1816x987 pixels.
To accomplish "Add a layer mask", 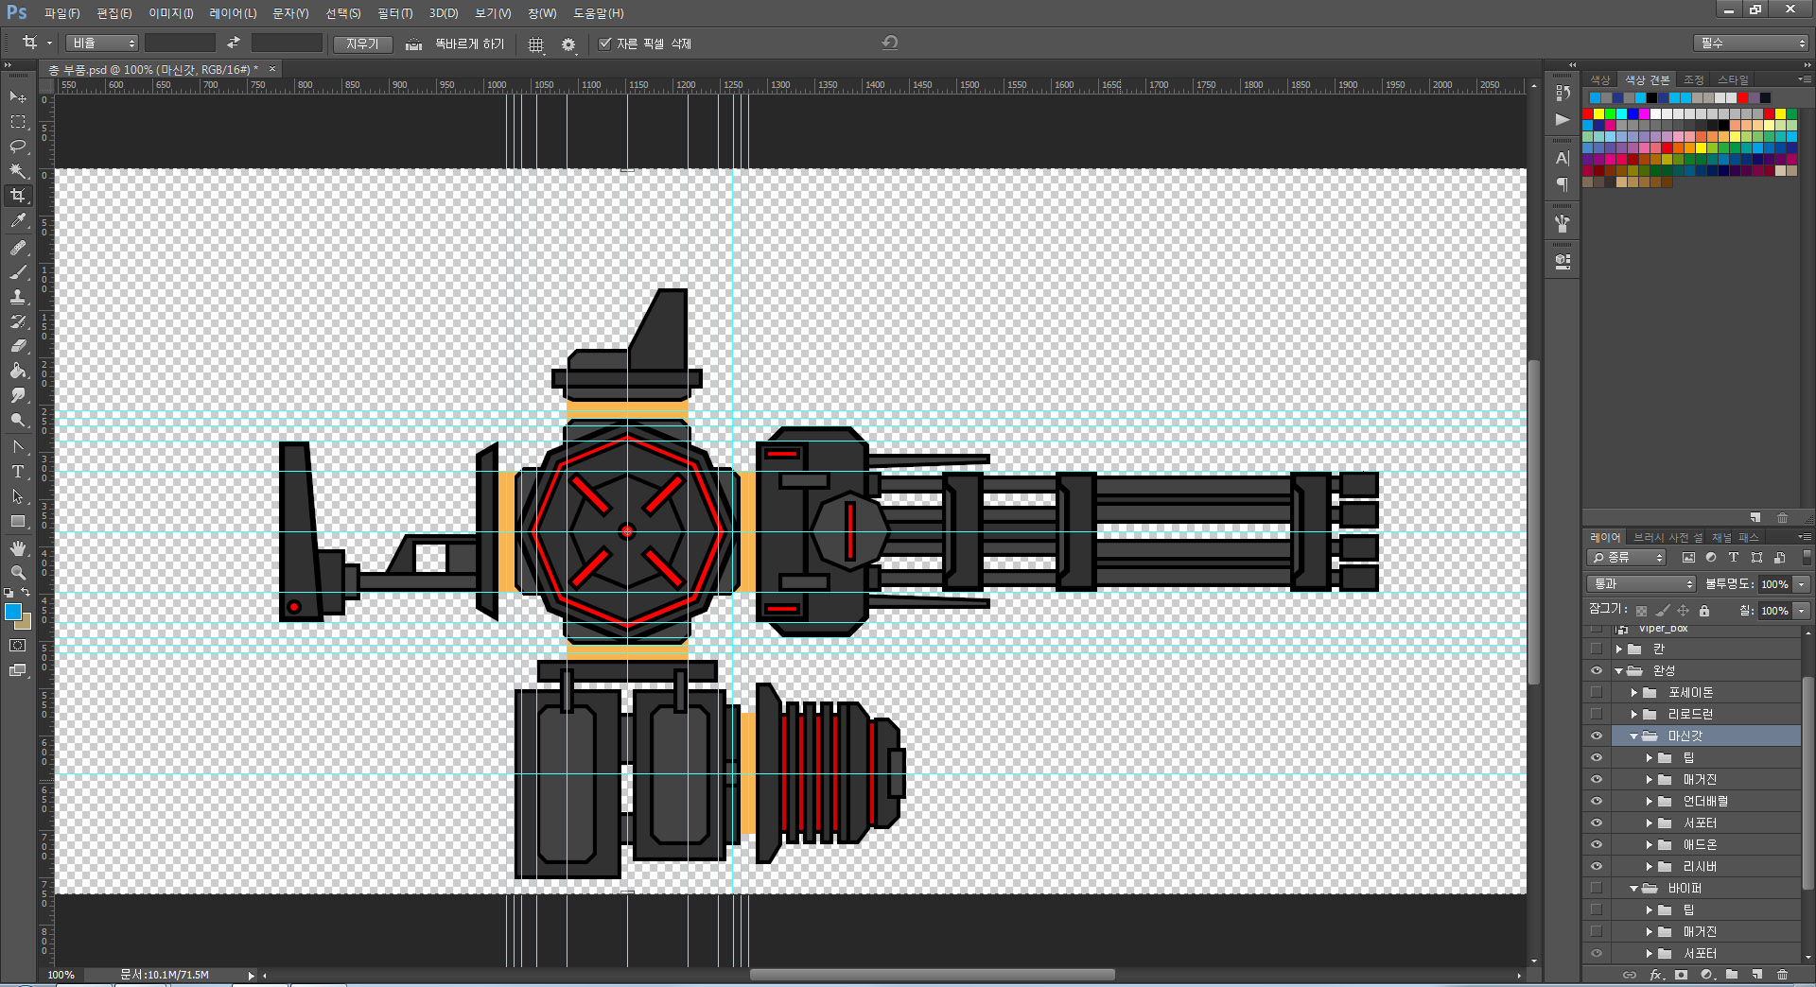I will coord(1681,974).
